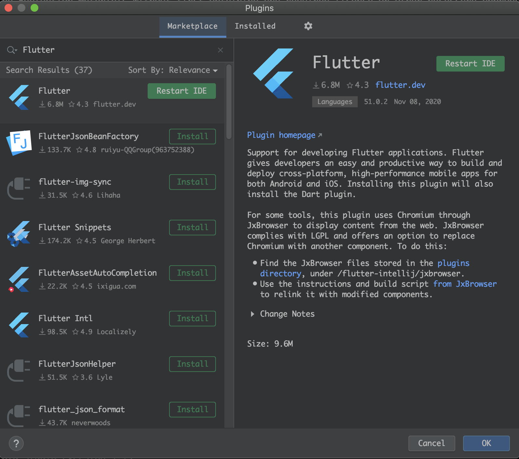Click the star rating in Flutter details header

click(x=358, y=85)
